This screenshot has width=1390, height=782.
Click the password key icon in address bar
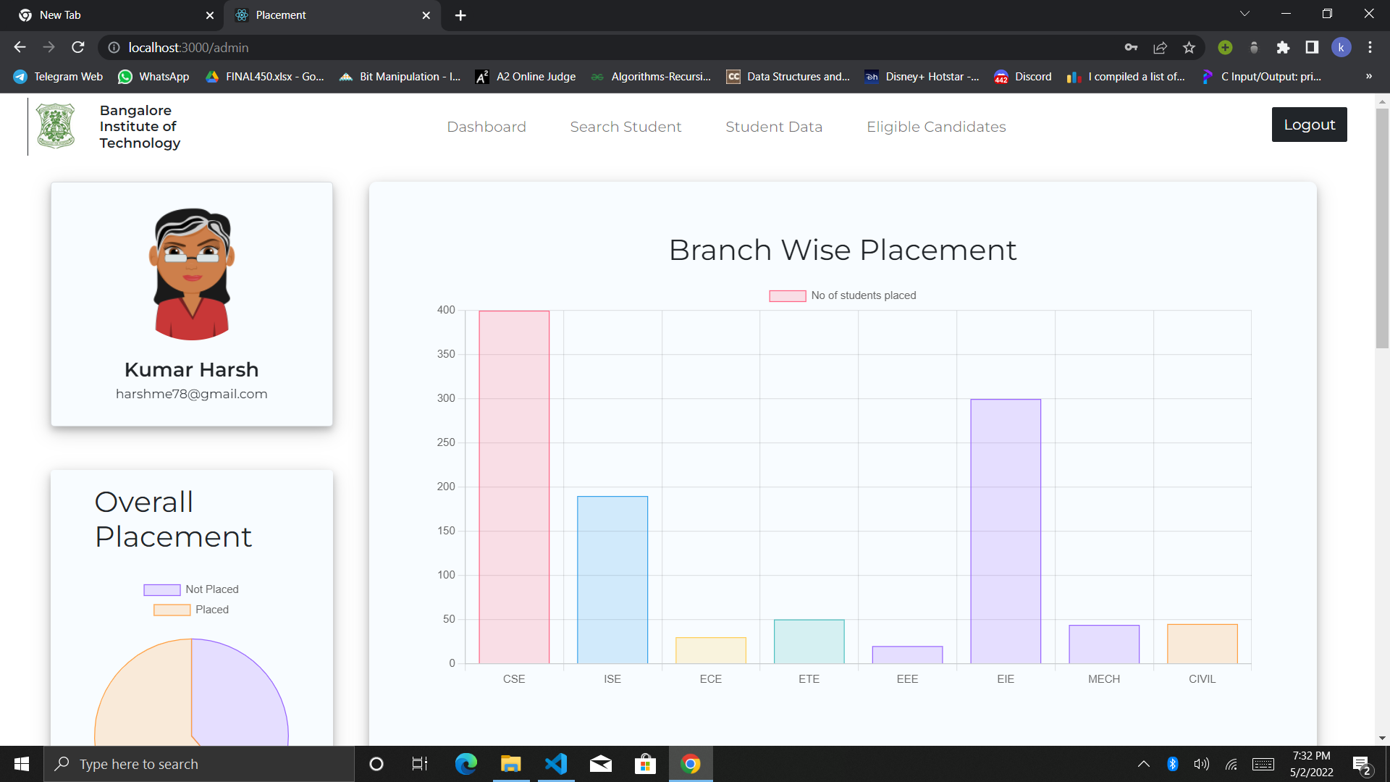click(x=1131, y=47)
